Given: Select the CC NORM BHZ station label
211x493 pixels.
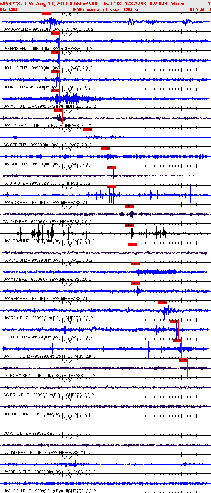Looking at the screenshot, I should pyautogui.click(x=17, y=376).
